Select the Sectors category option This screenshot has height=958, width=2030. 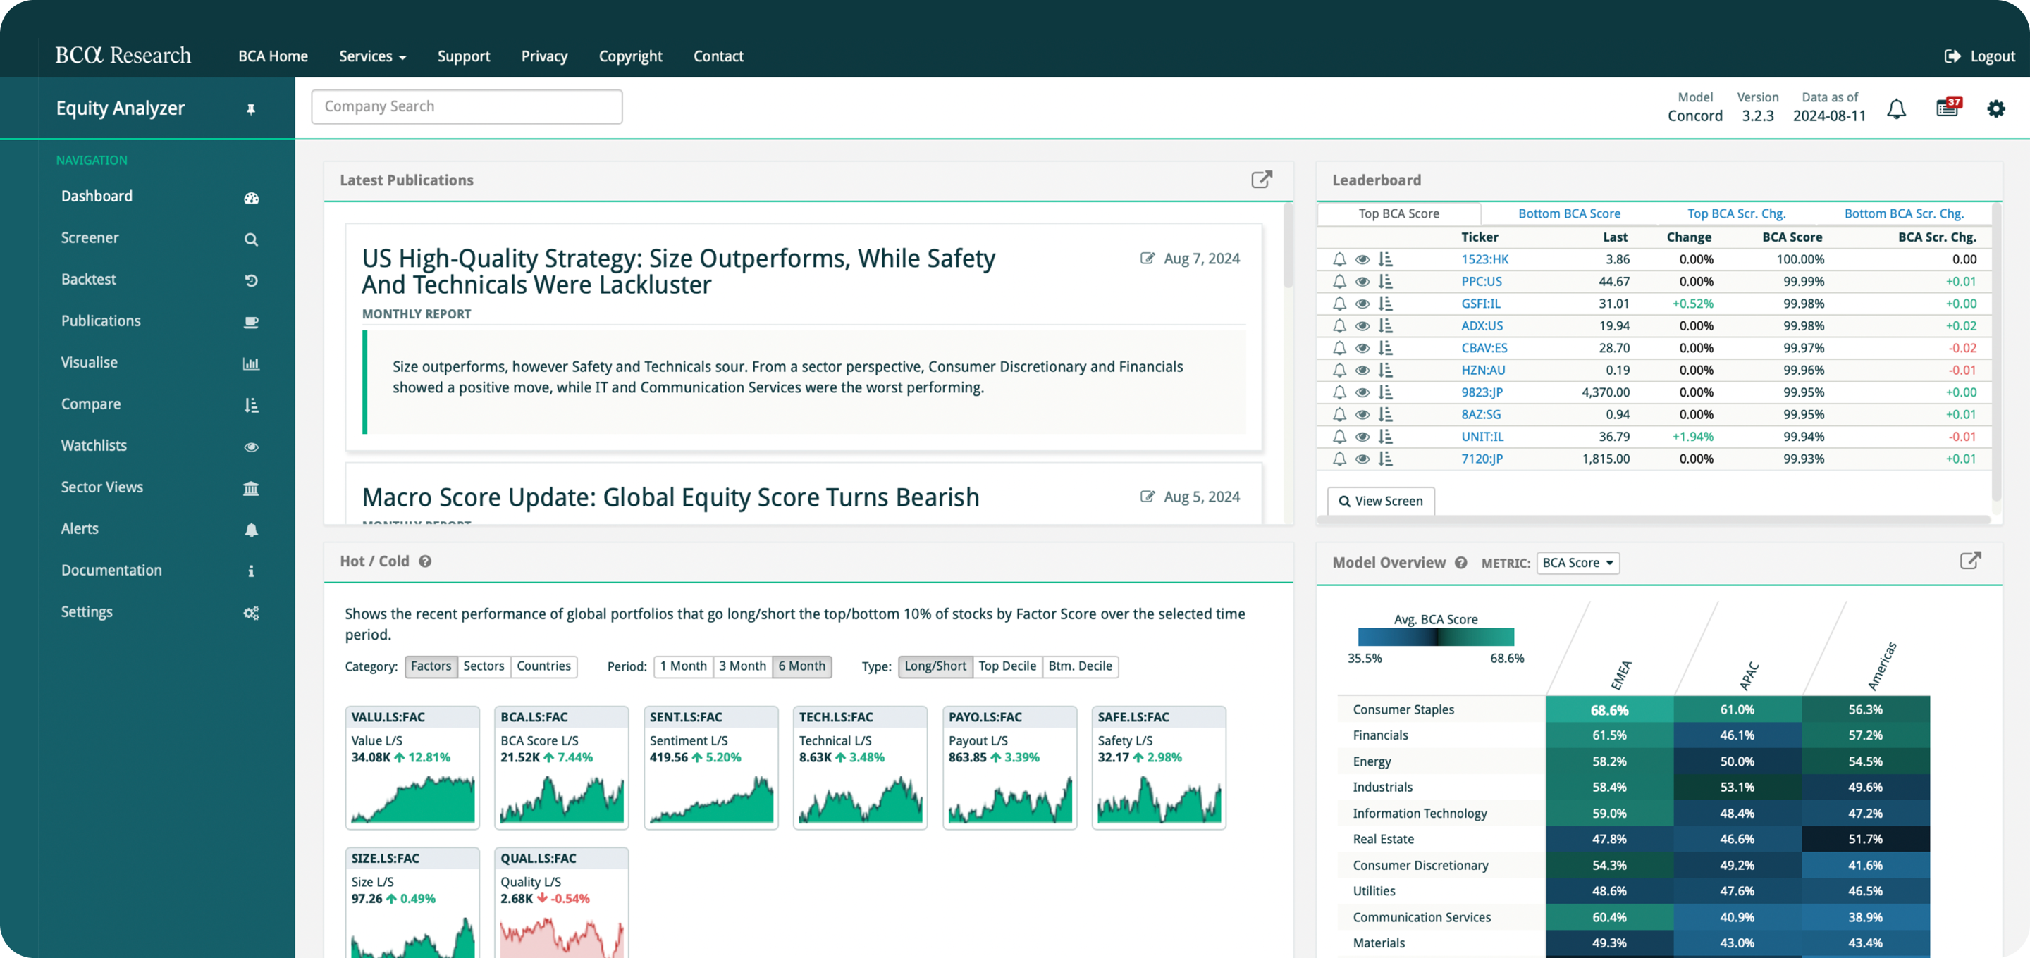(x=483, y=666)
